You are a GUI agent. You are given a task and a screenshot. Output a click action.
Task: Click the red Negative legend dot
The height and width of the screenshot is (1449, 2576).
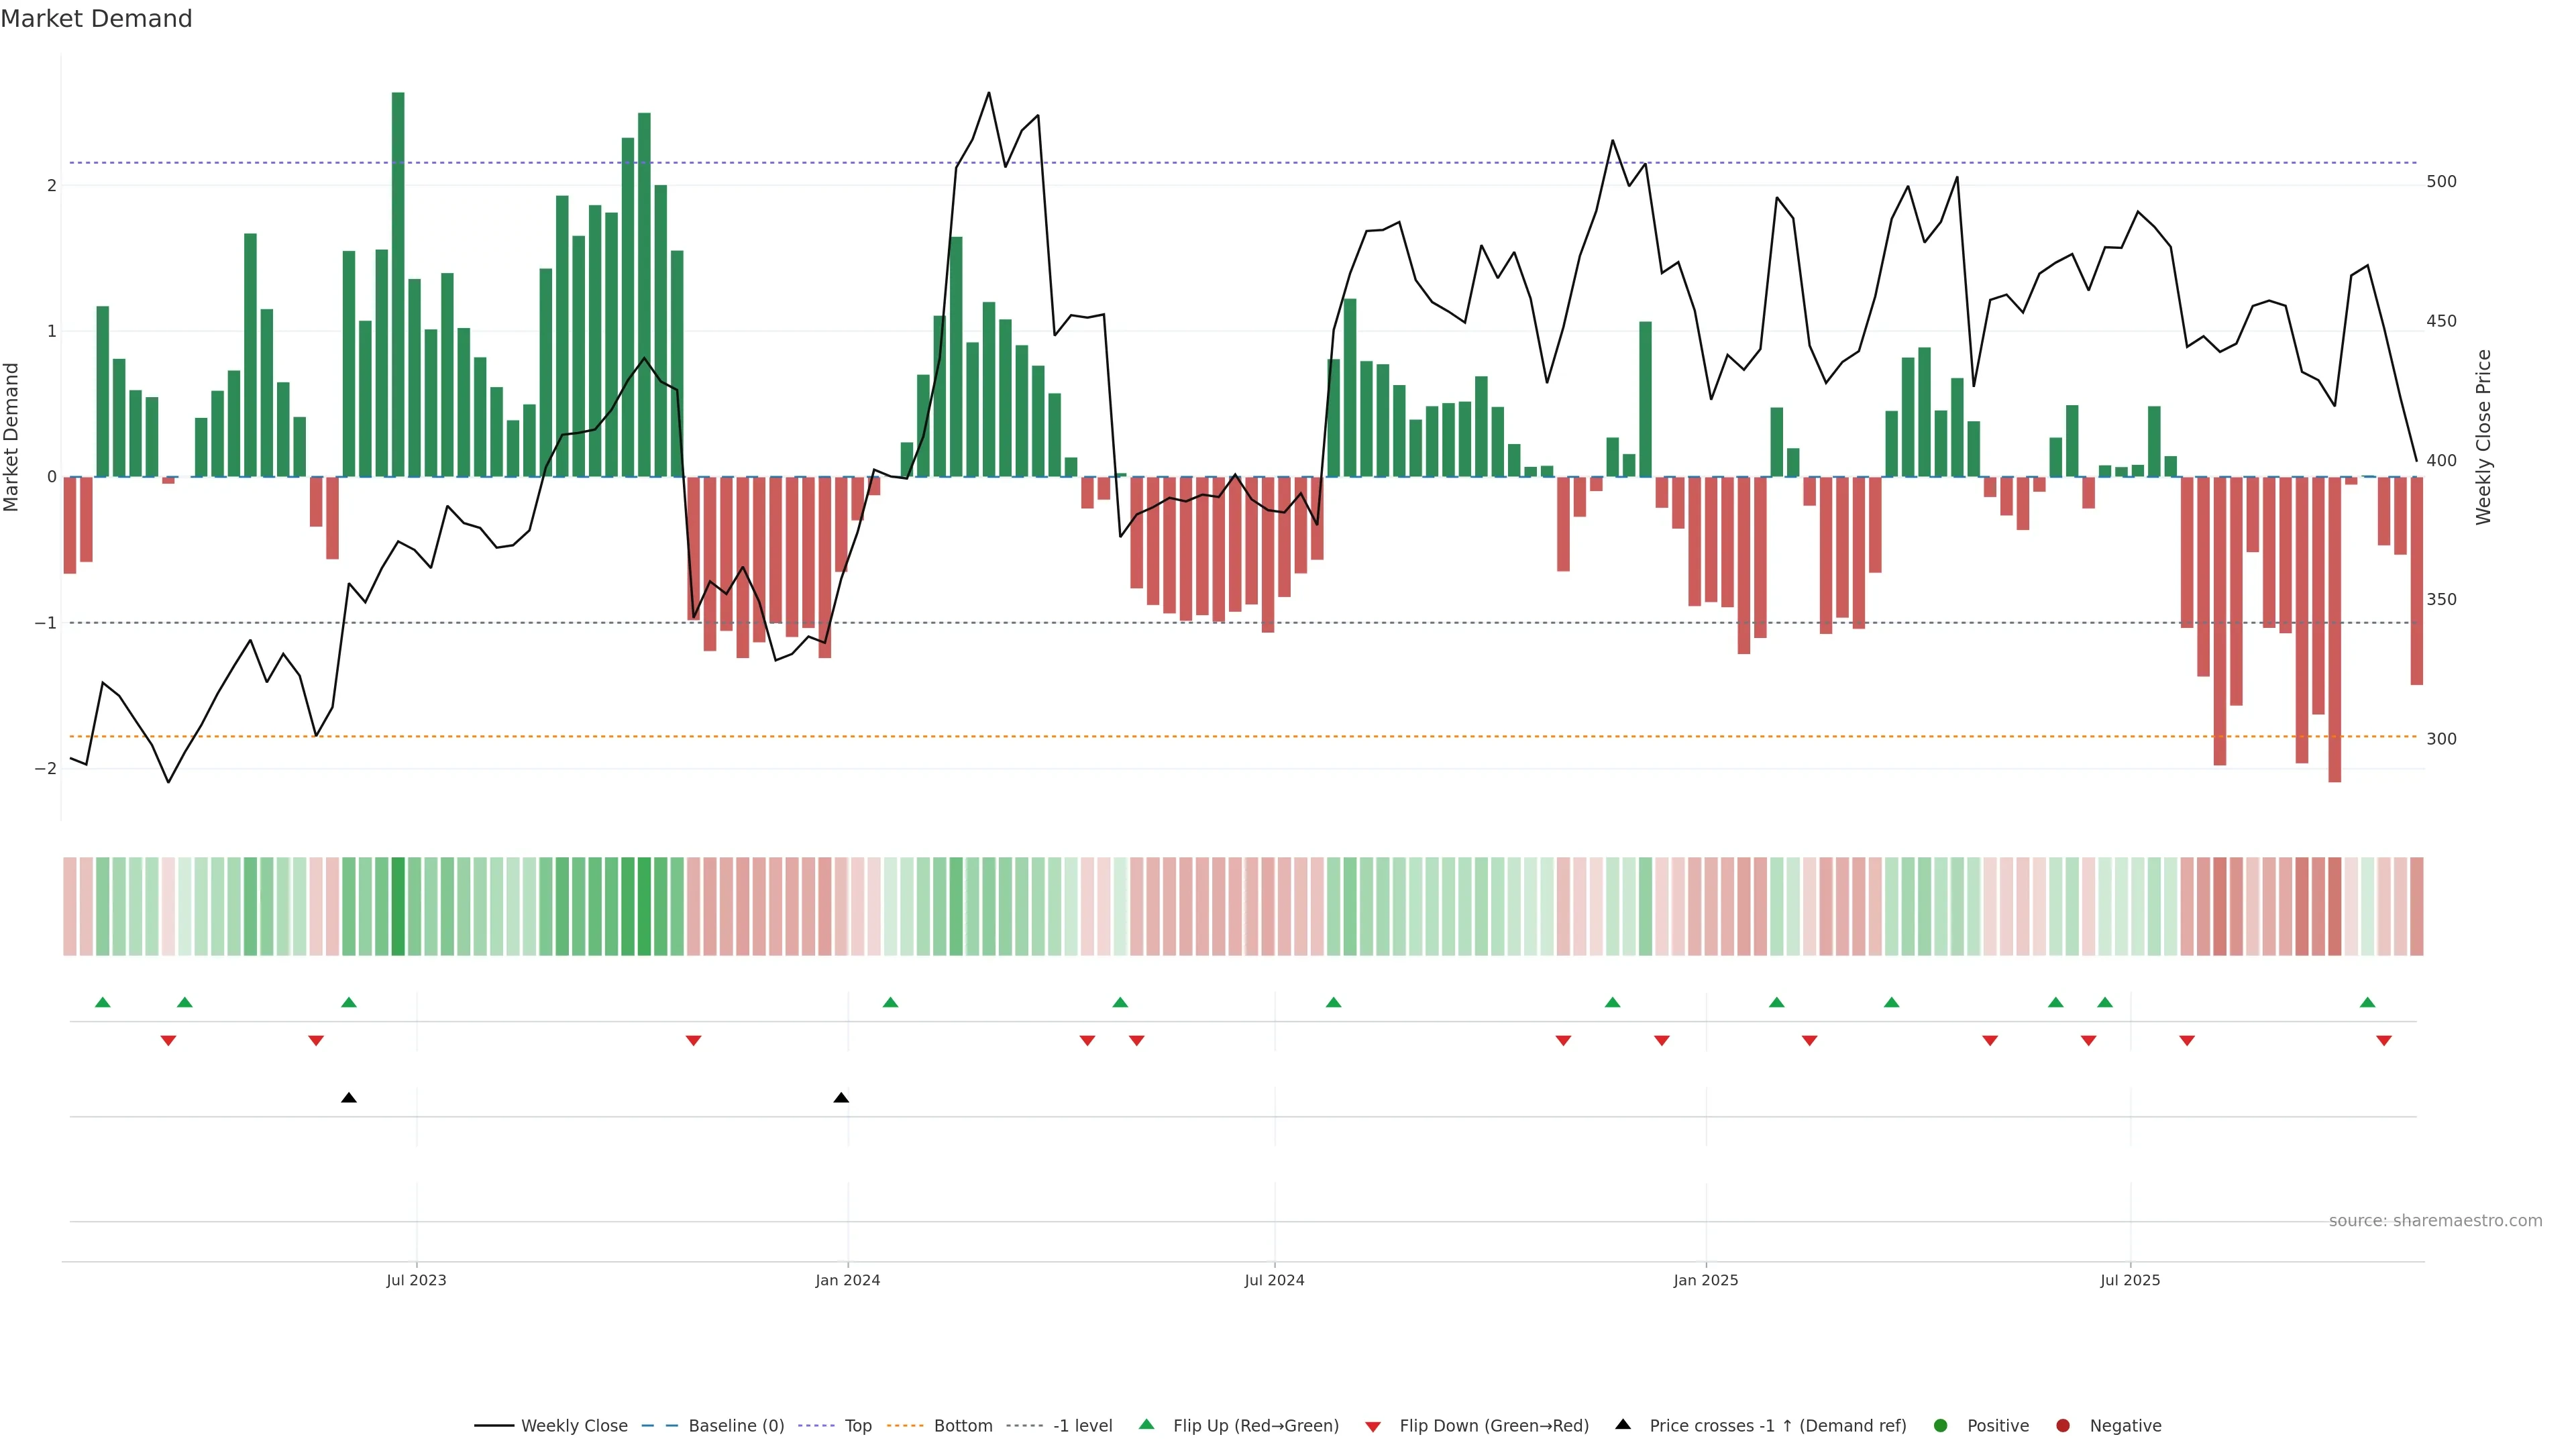pyautogui.click(x=2063, y=1426)
